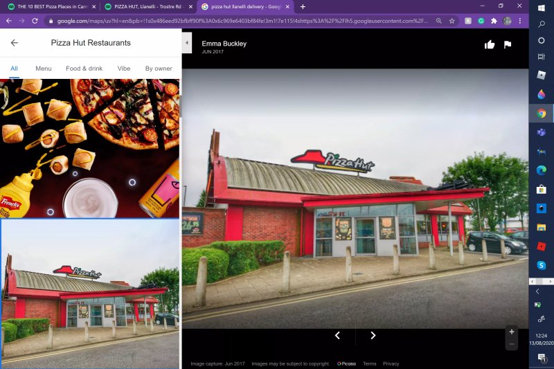Go to previous photo arrow
This screenshot has width=554, height=369.
click(337, 336)
